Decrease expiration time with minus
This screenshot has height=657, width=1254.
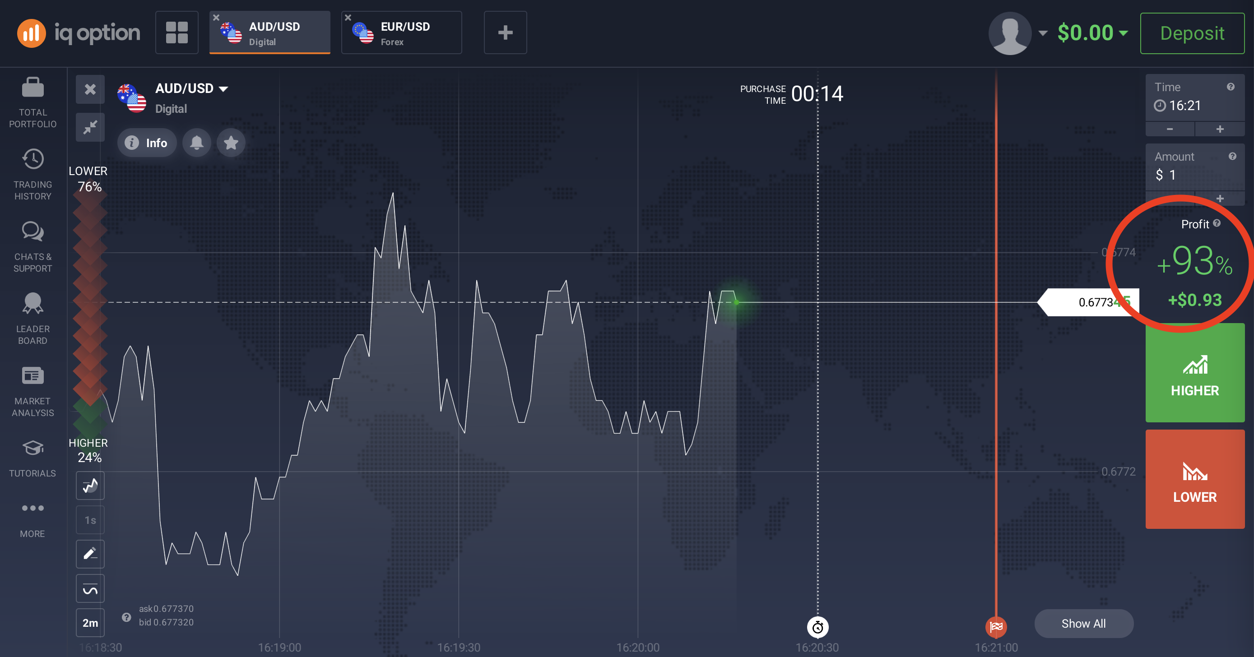coord(1170,129)
